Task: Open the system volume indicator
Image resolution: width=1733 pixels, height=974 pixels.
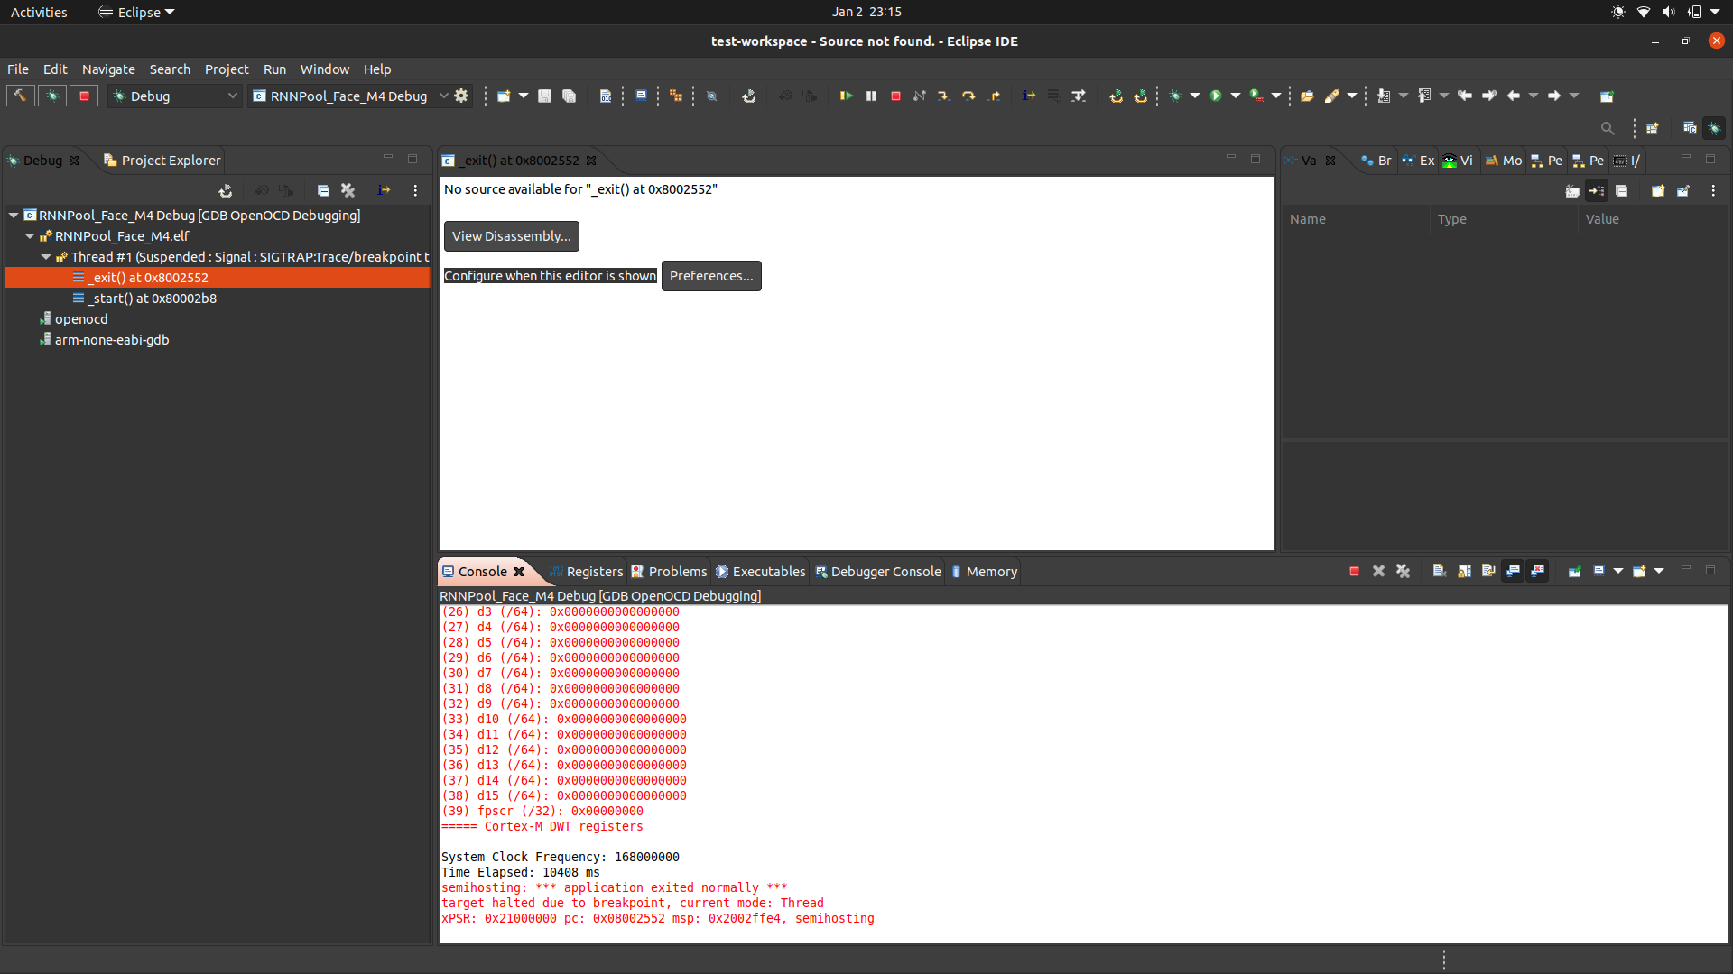Action: click(x=1668, y=12)
